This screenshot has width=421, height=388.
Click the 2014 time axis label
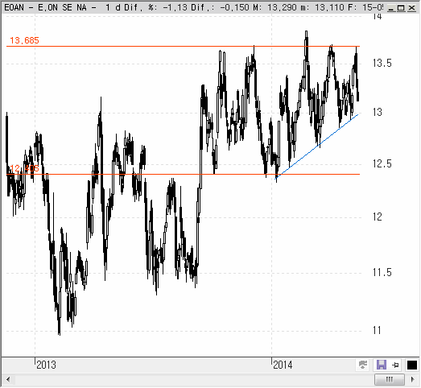point(283,365)
